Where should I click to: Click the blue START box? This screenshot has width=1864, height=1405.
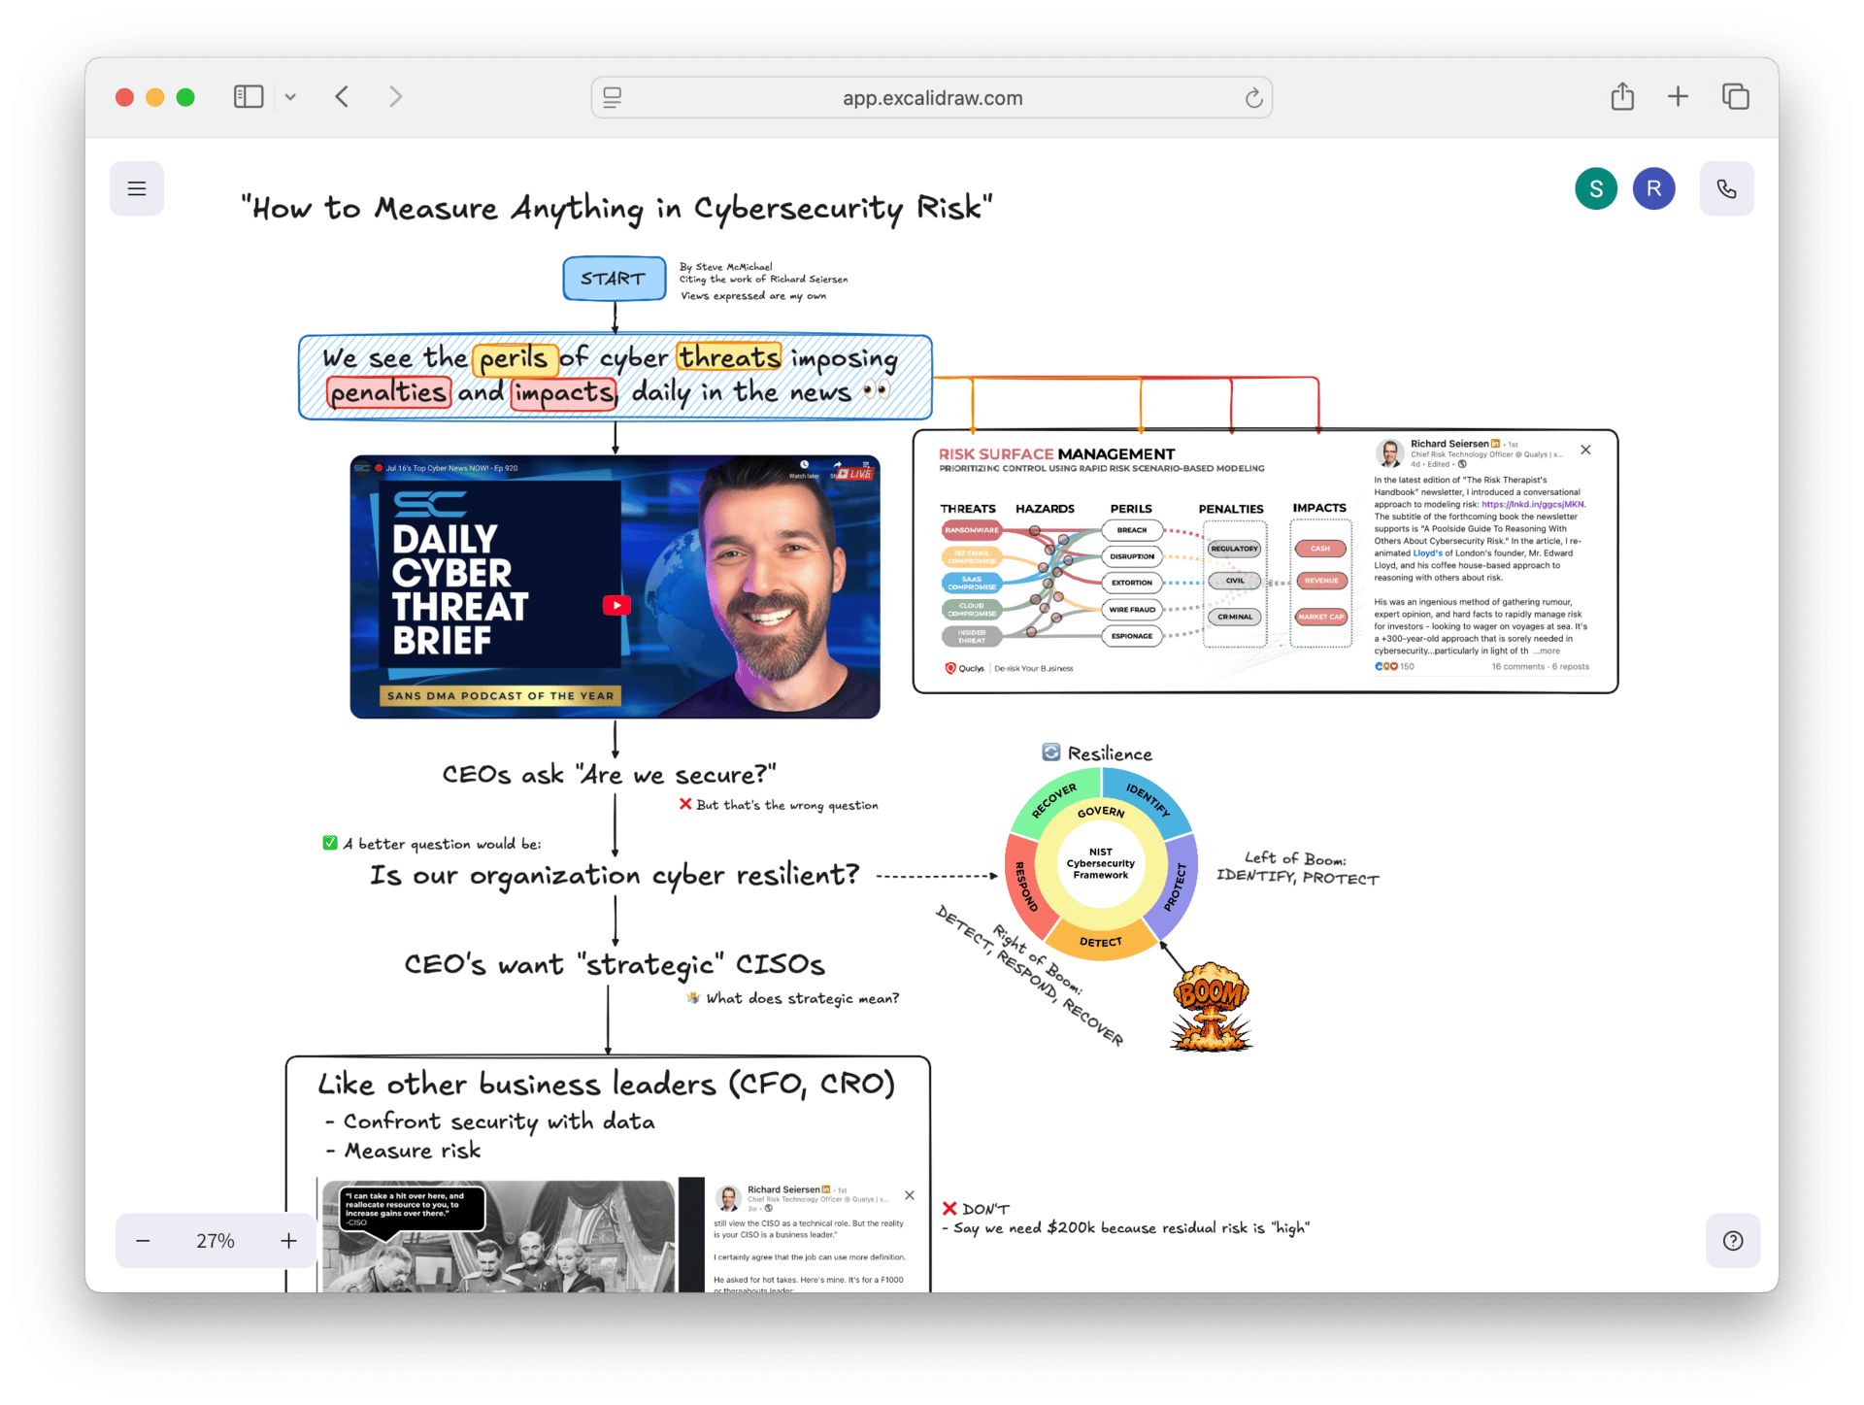tap(614, 279)
